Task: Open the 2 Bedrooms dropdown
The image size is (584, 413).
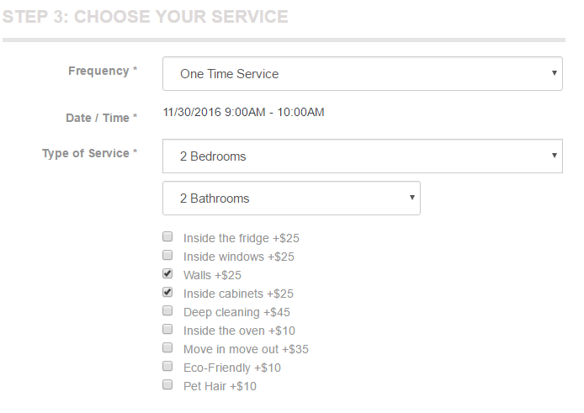Action: pyautogui.click(x=363, y=156)
